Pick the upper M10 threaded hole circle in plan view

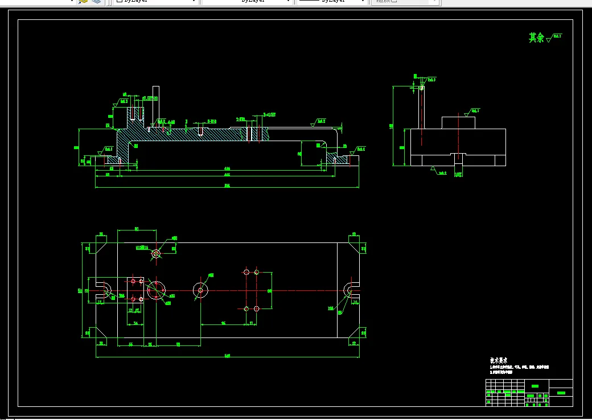click(x=156, y=254)
